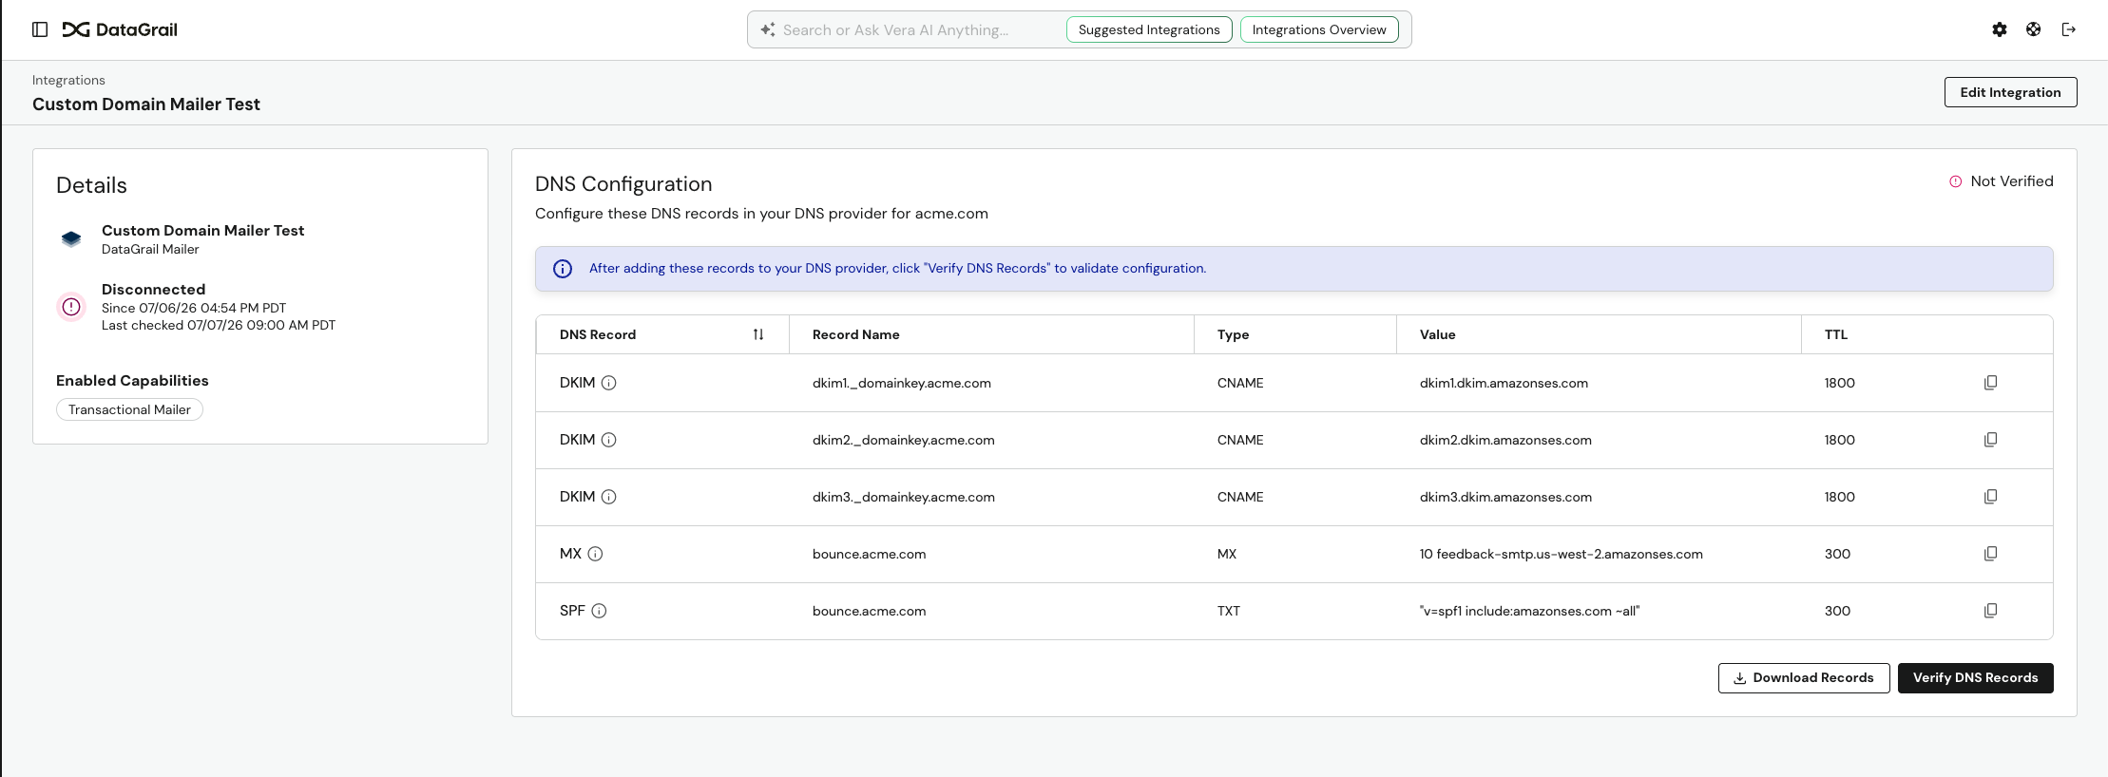
Task: Select the v=spf1 include:amazonses.com value
Action: click(1530, 611)
